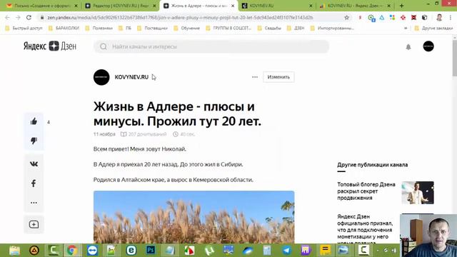
Task: Bookmark this page with star icon
Action: [x=346, y=17]
